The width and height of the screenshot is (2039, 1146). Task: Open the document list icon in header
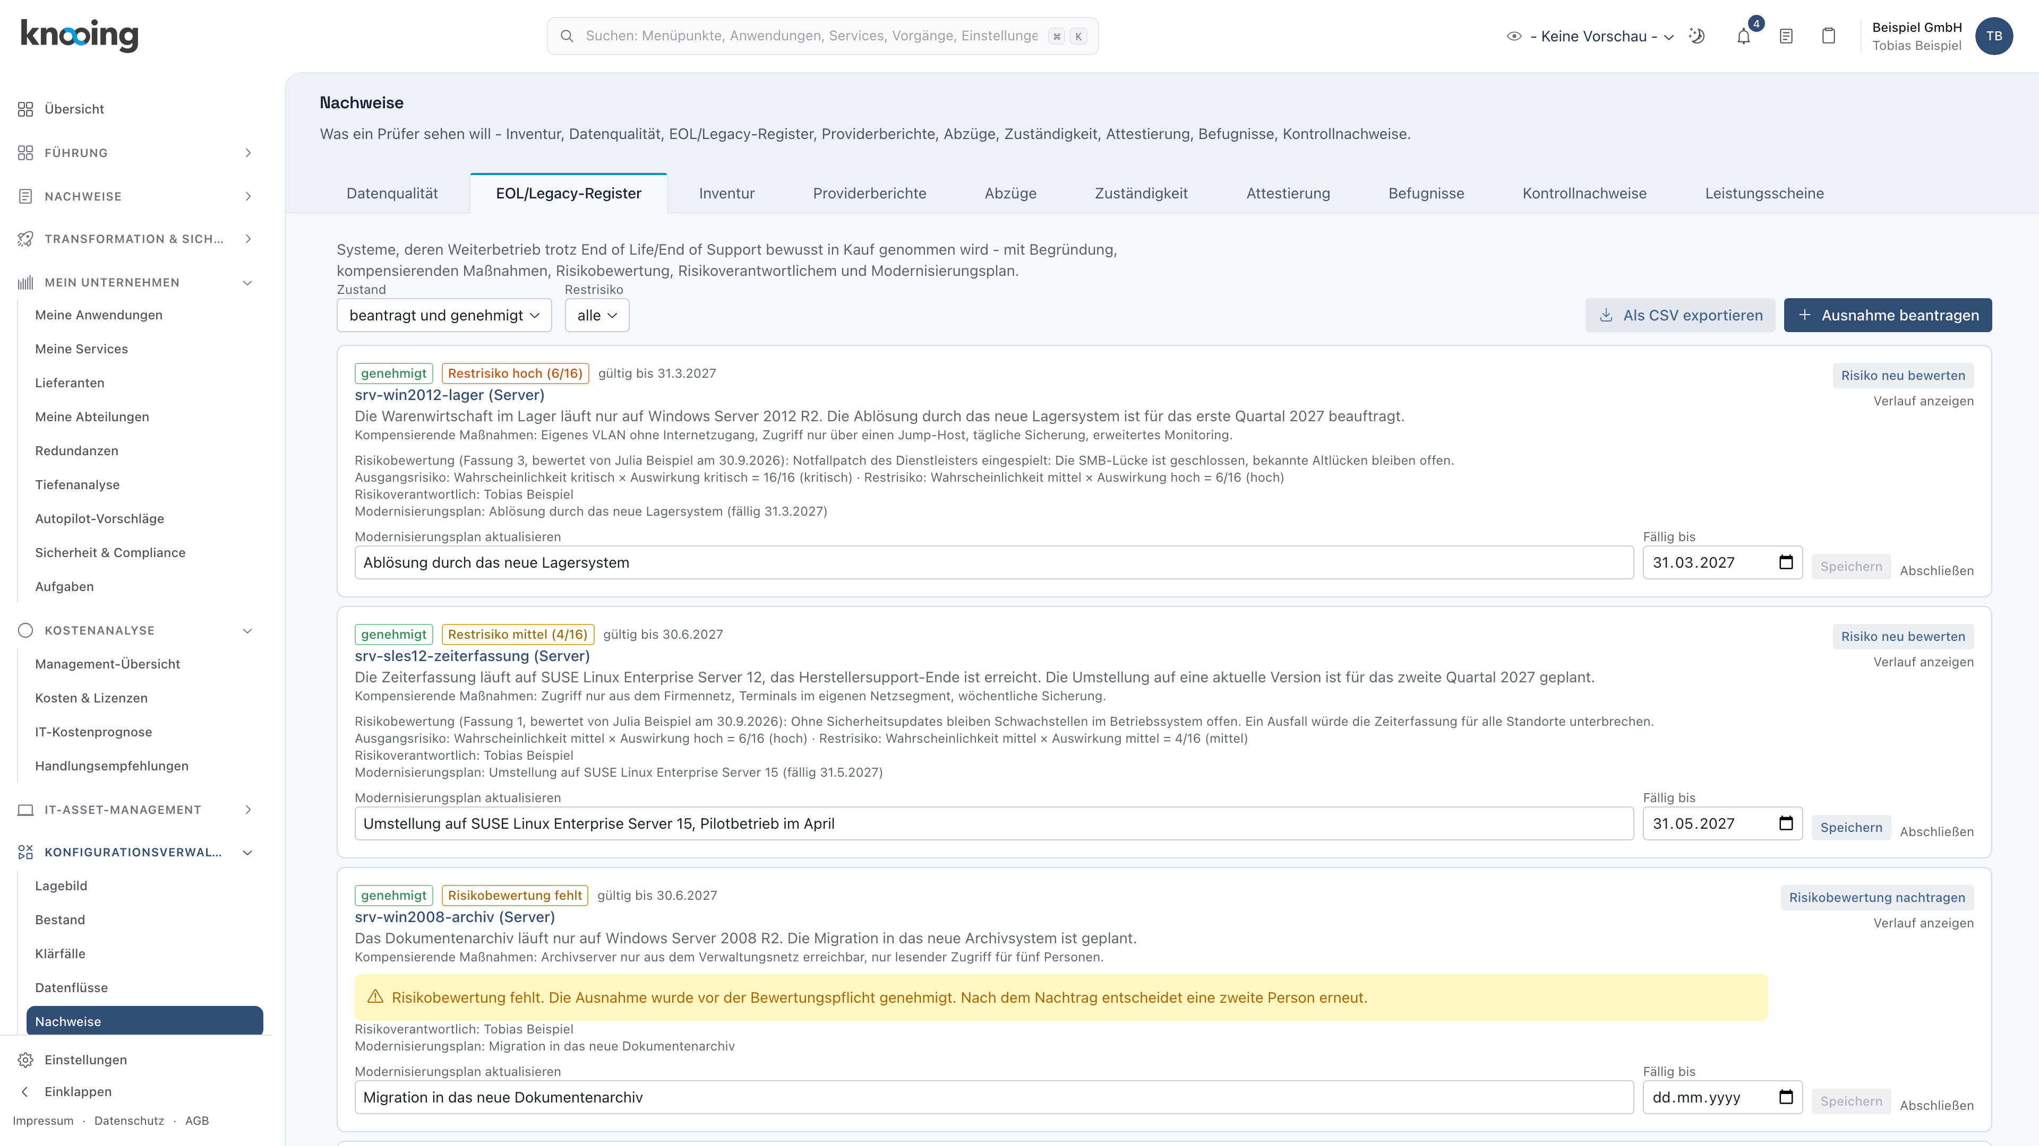point(1786,37)
